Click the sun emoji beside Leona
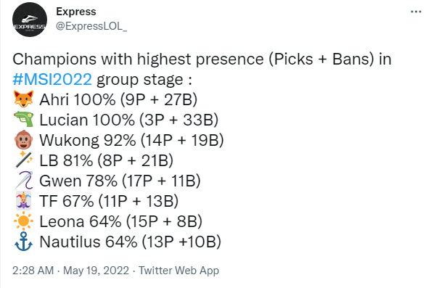This screenshot has height=288, width=431. point(24,221)
